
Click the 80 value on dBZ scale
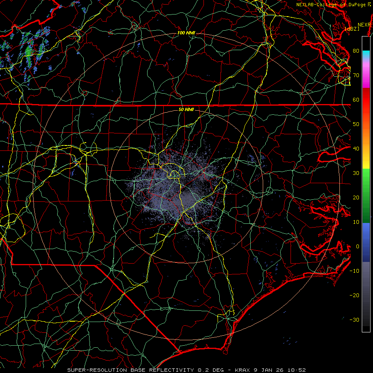click(x=356, y=51)
